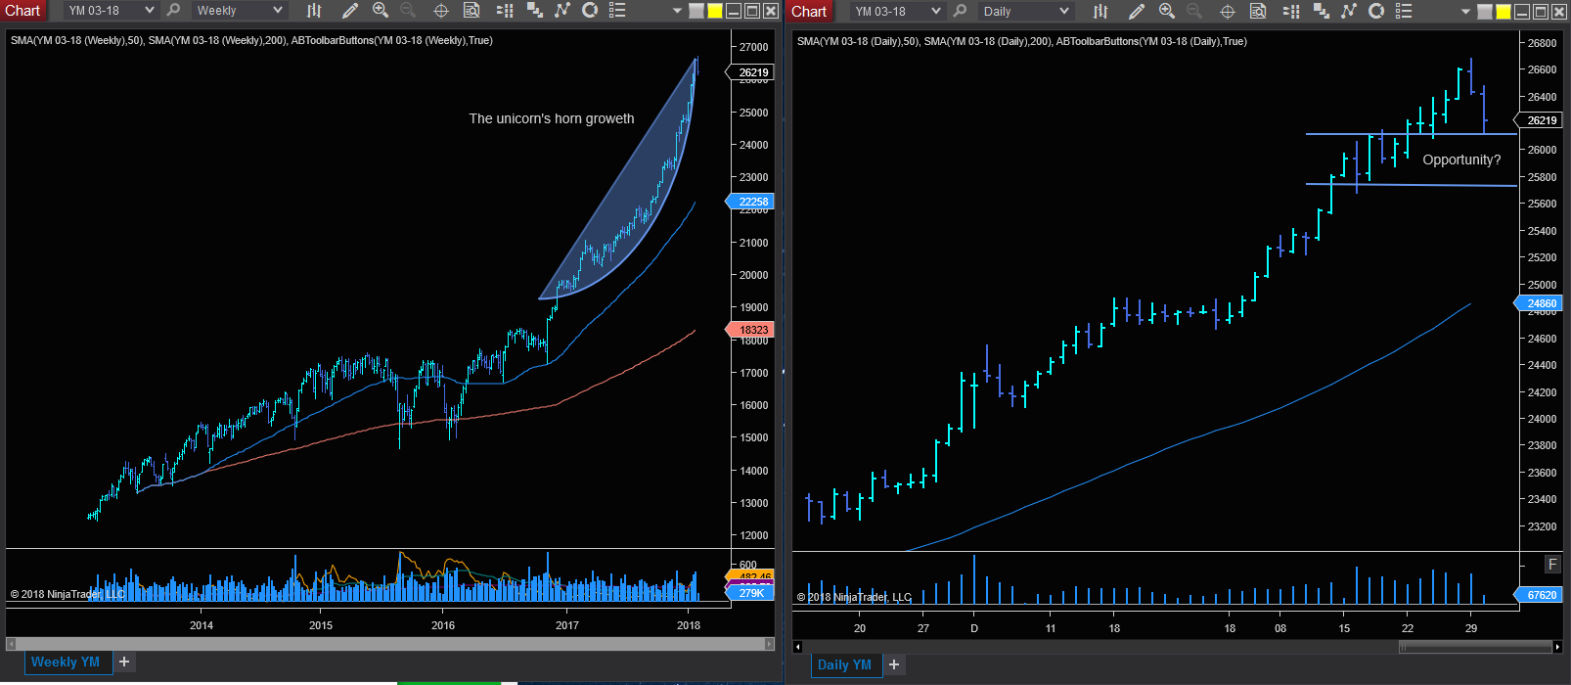Image resolution: width=1571 pixels, height=685 pixels.
Task: Click right arrow of Daily chart scrollbar
Action: click(x=1557, y=647)
